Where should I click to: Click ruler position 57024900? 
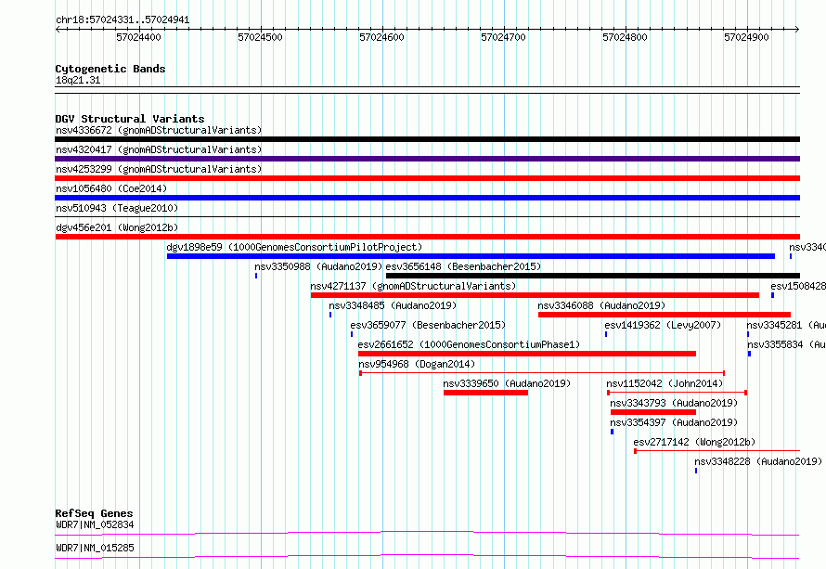point(746,37)
